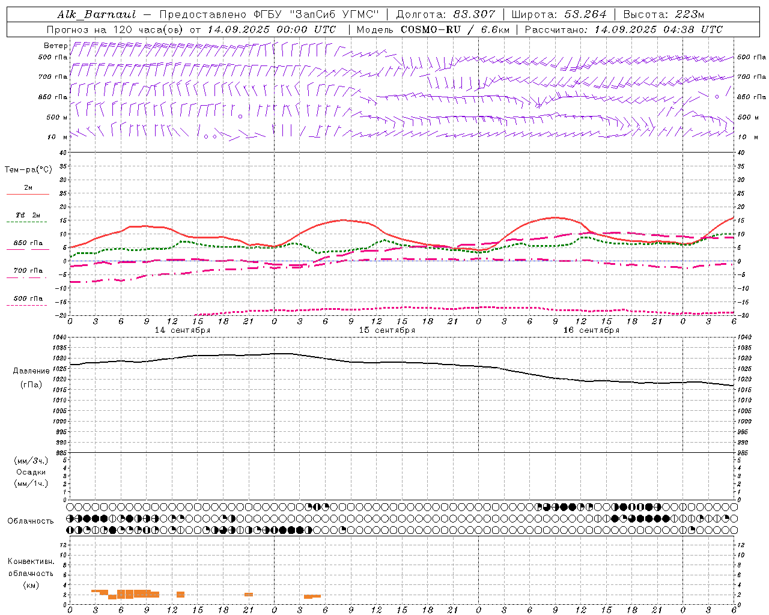
Task: Click the red solid line sample under 2м
Action: pos(28,195)
